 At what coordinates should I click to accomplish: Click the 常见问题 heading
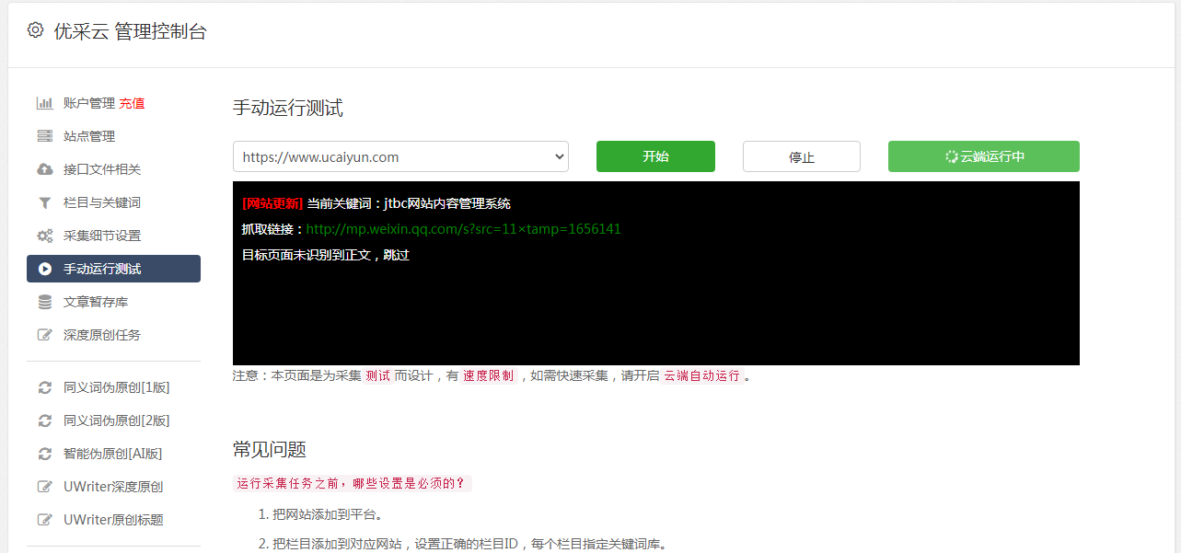pos(270,449)
